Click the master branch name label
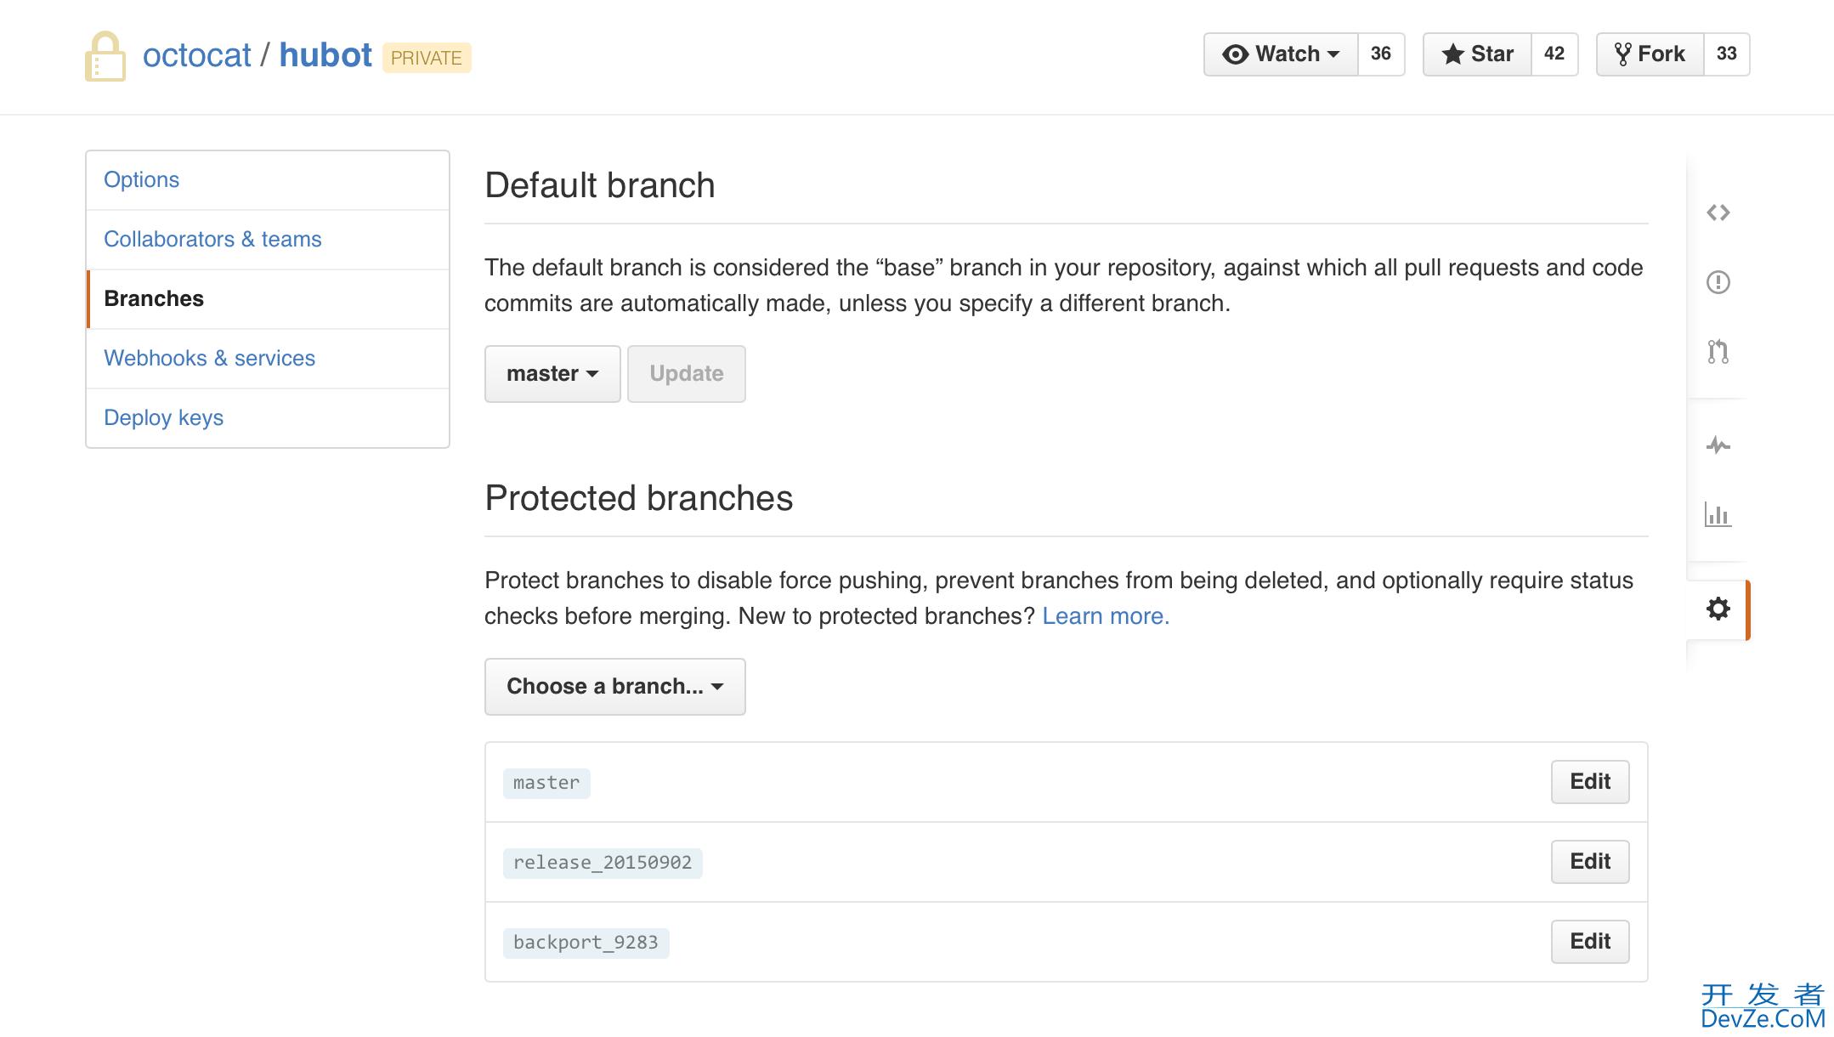This screenshot has height=1037, width=1834. point(546,783)
